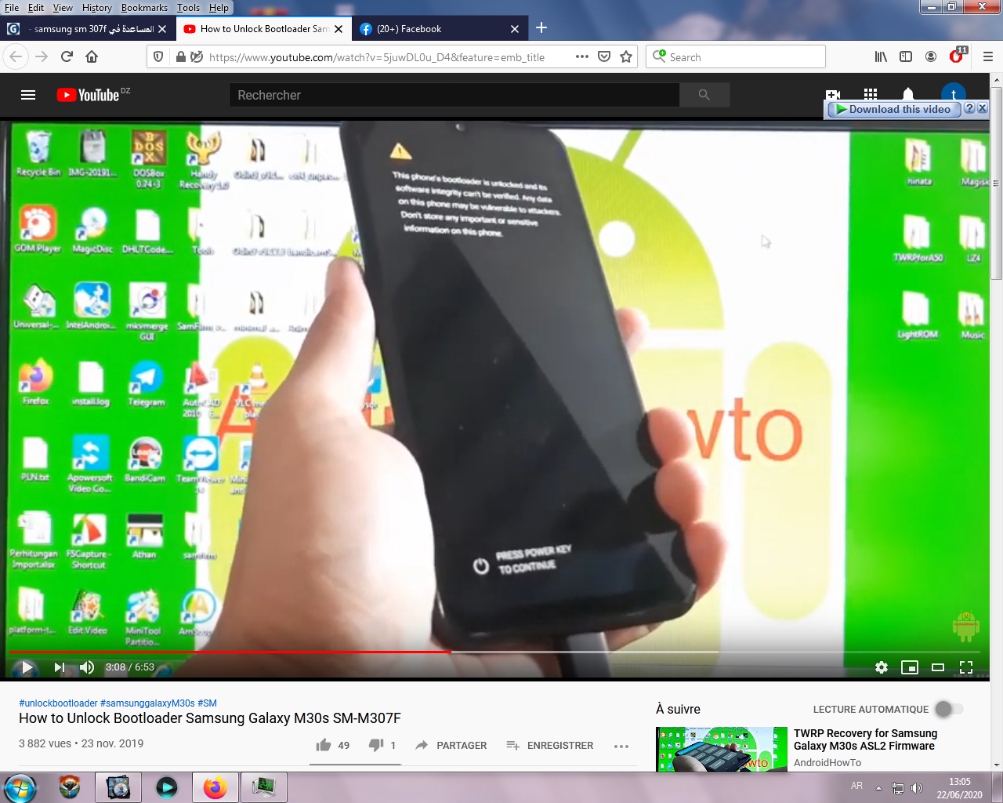Play the paused video
The width and height of the screenshot is (1003, 803).
coord(27,667)
